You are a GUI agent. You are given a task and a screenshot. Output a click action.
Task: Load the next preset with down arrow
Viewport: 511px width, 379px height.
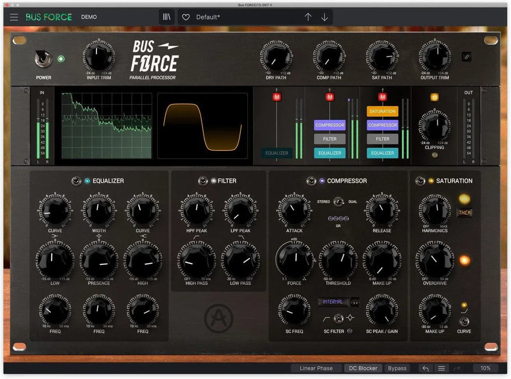[x=324, y=16]
